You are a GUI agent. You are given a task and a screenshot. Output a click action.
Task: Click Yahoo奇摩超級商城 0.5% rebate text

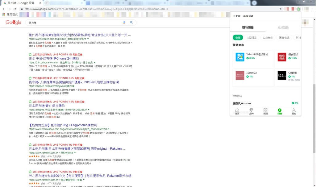click(x=251, y=58)
